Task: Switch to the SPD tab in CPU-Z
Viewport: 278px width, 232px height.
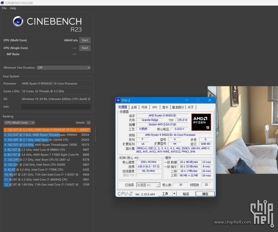Action: click(x=155, y=107)
